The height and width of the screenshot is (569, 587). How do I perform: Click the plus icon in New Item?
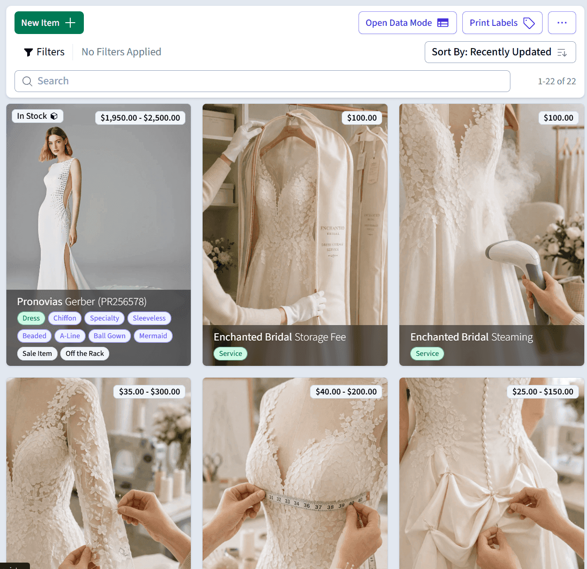70,23
